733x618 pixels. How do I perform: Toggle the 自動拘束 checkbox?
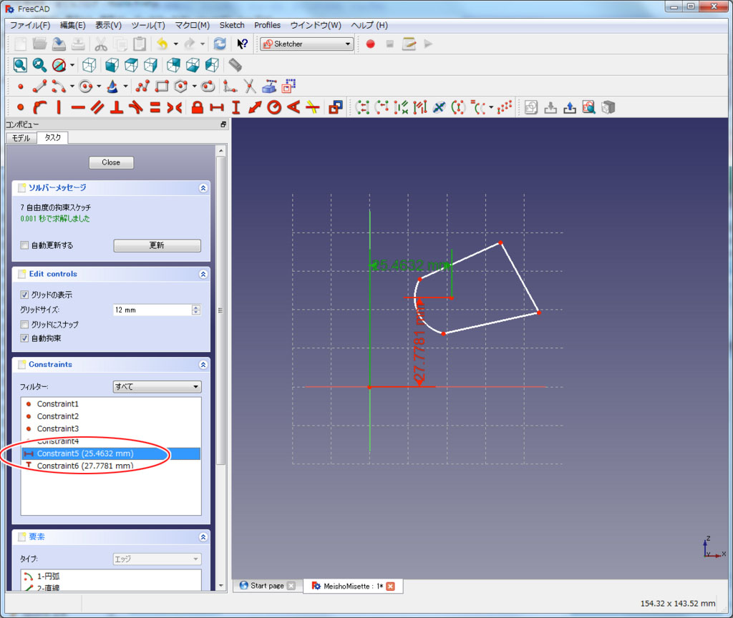coord(24,338)
